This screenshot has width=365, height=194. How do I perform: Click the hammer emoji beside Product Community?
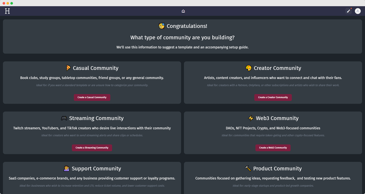[248, 168]
